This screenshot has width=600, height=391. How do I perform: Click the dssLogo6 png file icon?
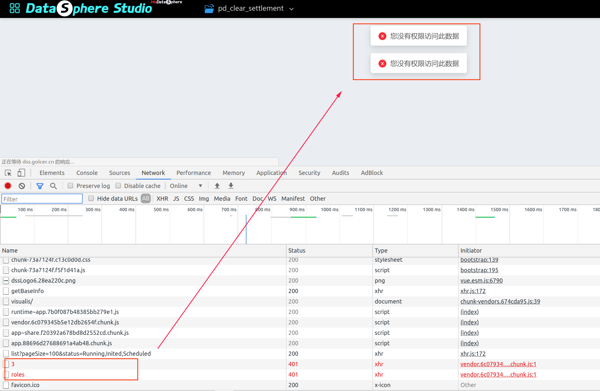click(6, 280)
